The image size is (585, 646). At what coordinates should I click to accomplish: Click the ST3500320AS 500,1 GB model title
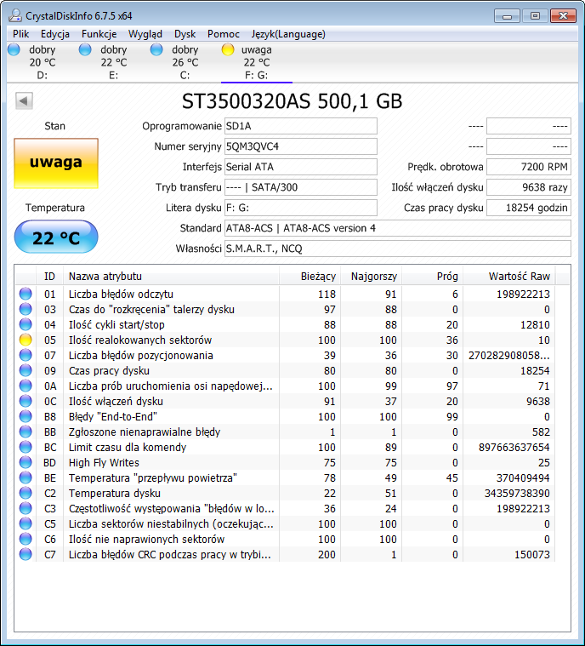292,101
